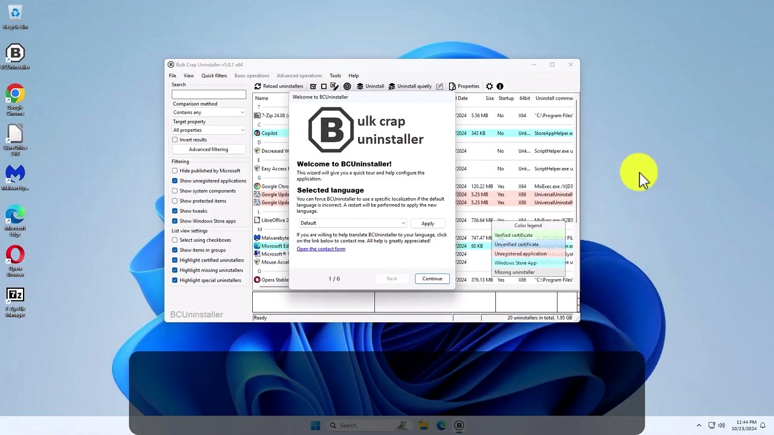Enable the Hide published by Microsoft checkbox
Screen dimensions: 774x435
175,170
